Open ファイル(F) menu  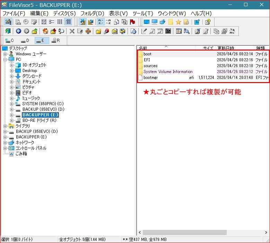click(14, 13)
